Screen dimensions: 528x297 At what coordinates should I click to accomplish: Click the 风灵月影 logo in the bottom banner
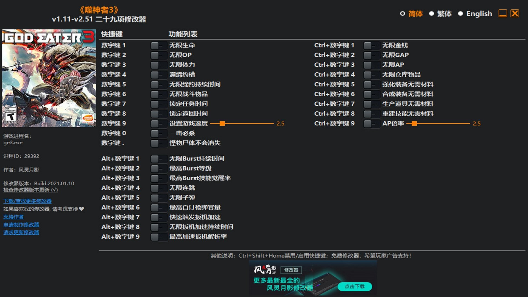pyautogui.click(x=265, y=270)
